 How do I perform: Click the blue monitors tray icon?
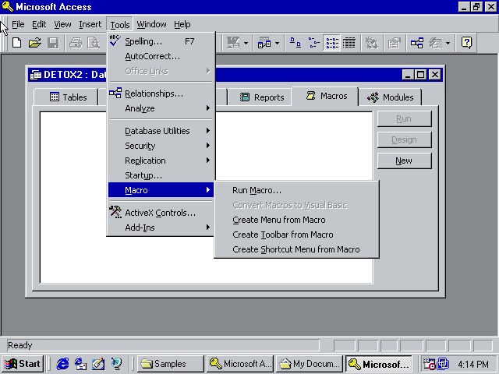click(443, 364)
